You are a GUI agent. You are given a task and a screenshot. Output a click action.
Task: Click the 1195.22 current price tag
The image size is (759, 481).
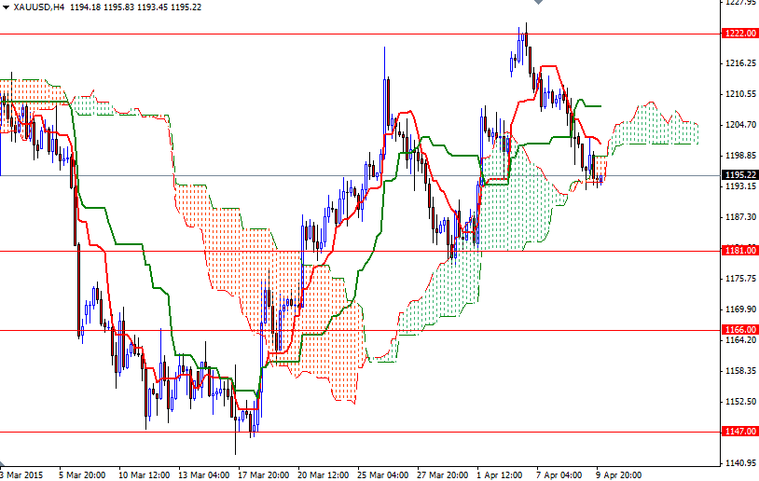(x=739, y=175)
